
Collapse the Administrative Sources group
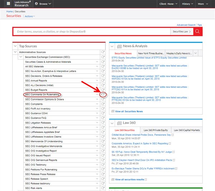tap(15, 52)
